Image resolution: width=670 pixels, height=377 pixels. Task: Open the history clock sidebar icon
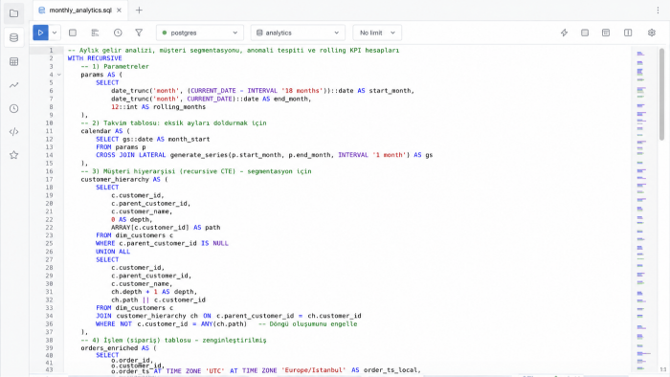click(x=13, y=108)
